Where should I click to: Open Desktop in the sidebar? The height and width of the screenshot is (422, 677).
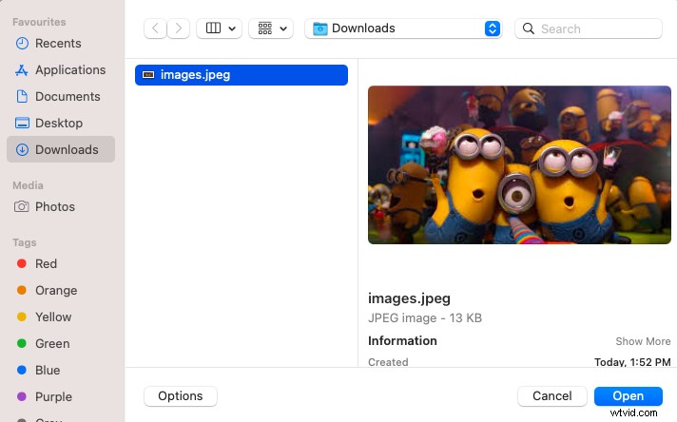click(x=61, y=123)
